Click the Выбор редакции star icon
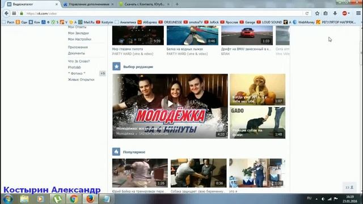The height and width of the screenshot is (204, 363). click(x=116, y=66)
